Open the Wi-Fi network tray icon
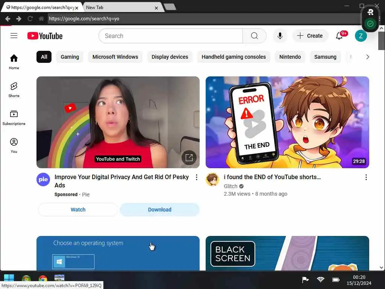The width and height of the screenshot is (385, 289). click(320, 280)
